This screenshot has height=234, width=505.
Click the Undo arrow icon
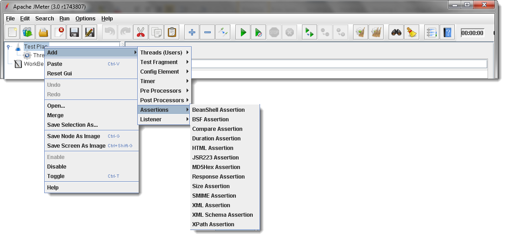[x=110, y=32]
